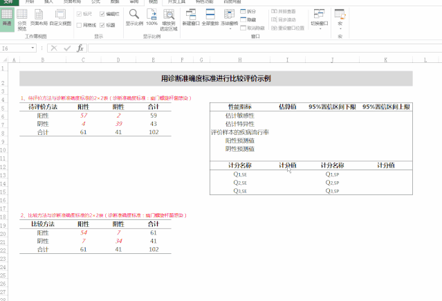Switch to 分页预览 page break preview
Image resolution: width=442 pixels, height=301 pixels.
point(21,19)
